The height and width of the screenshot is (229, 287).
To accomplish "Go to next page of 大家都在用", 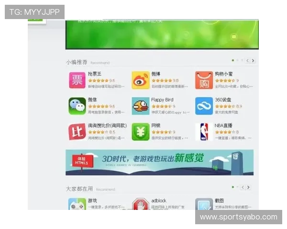I will tap(248, 187).
